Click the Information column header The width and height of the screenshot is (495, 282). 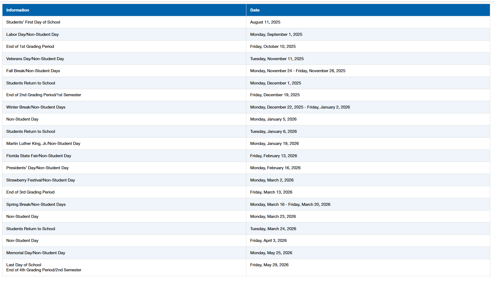point(18,10)
